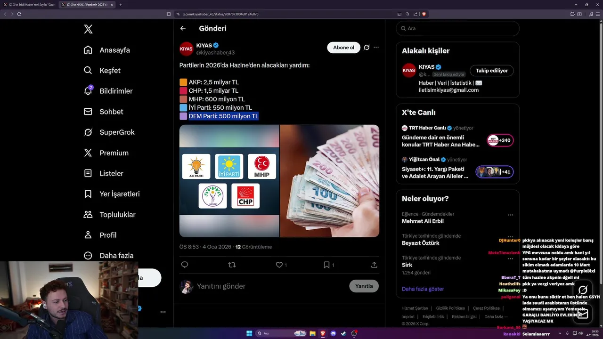
Task: Click the account options dots in sidebar
Action: coord(163,312)
